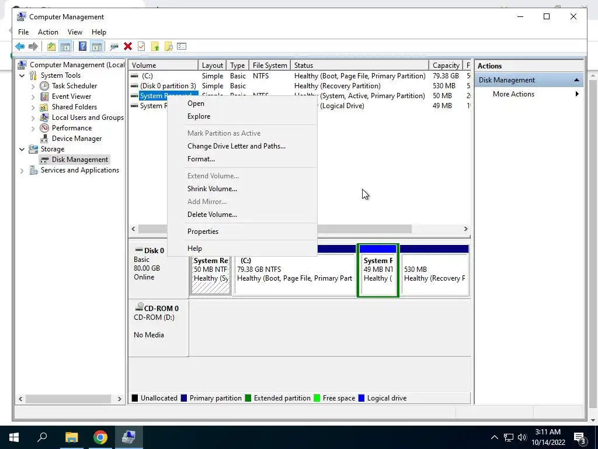Image resolution: width=598 pixels, height=449 pixels.
Task: Select Disk Management under Storage
Action: pos(79,160)
